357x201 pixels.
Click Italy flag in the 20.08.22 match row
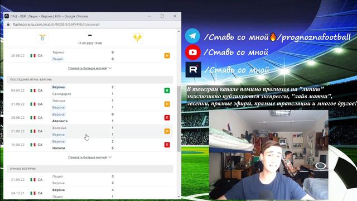[x=33, y=56]
